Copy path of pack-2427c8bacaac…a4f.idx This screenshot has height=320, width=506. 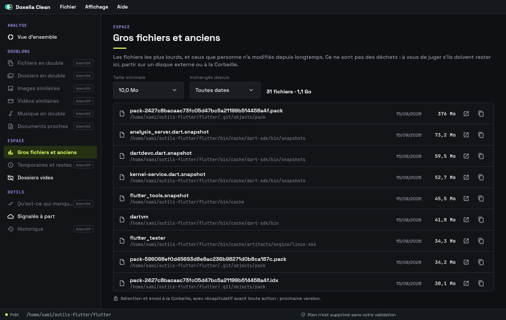coord(481,283)
